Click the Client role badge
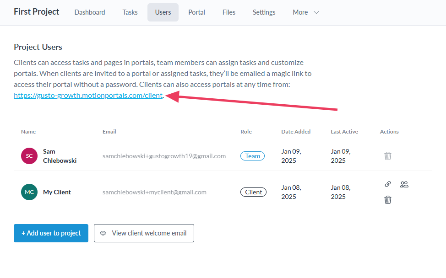Screen dimensions: 446x278 tap(253, 192)
